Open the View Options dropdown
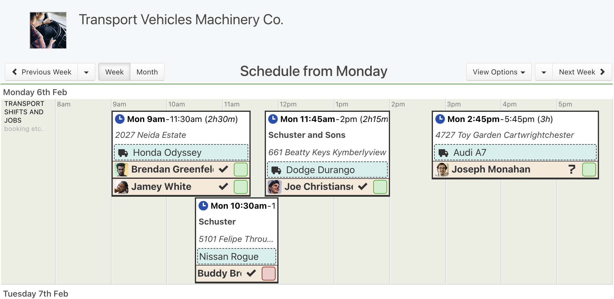The width and height of the screenshot is (614, 299). tap(499, 72)
